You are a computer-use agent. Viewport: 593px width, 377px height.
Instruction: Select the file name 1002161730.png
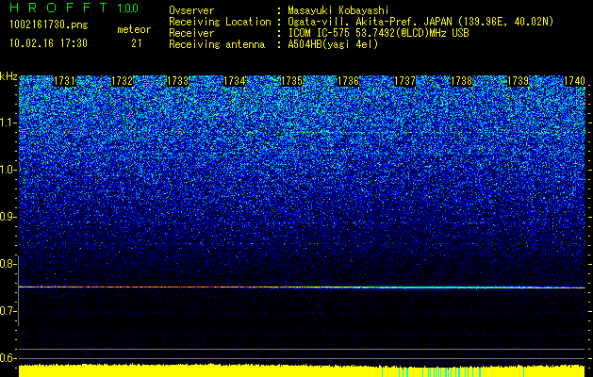(x=49, y=25)
